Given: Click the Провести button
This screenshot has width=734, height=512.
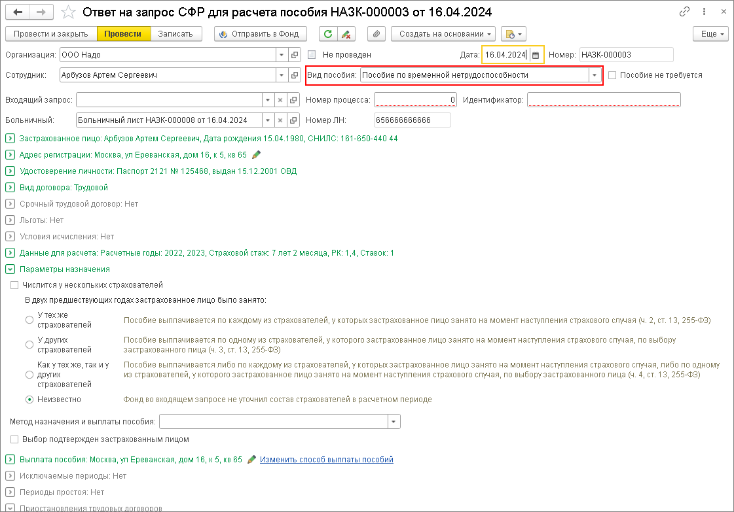Looking at the screenshot, I should point(124,33).
